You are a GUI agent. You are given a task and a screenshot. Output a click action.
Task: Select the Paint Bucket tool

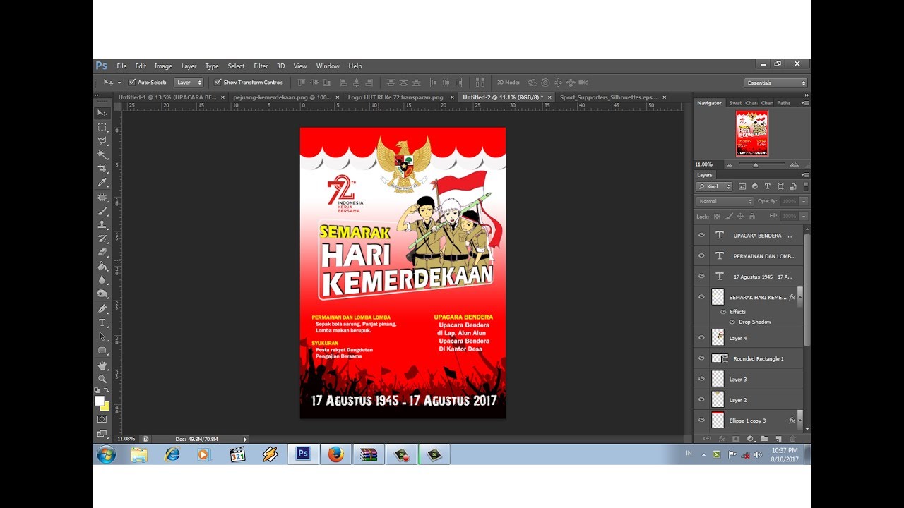pos(102,266)
